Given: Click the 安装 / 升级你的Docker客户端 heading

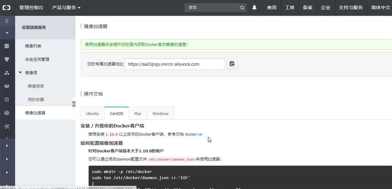Looking at the screenshot, I should 112,126.
